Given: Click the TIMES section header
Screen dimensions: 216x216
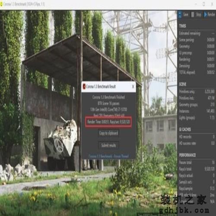Looking at the screenshot, I should [x=182, y=26].
